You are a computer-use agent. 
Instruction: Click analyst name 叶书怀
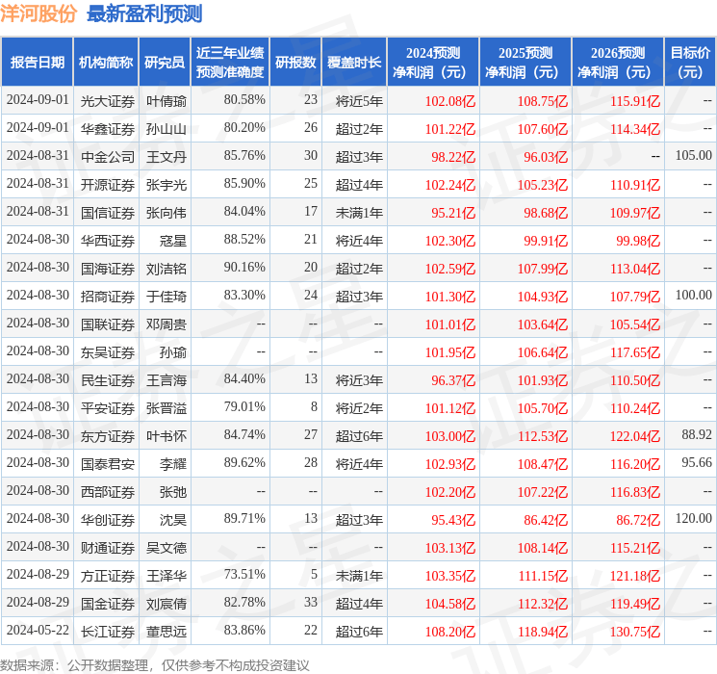click(x=166, y=436)
